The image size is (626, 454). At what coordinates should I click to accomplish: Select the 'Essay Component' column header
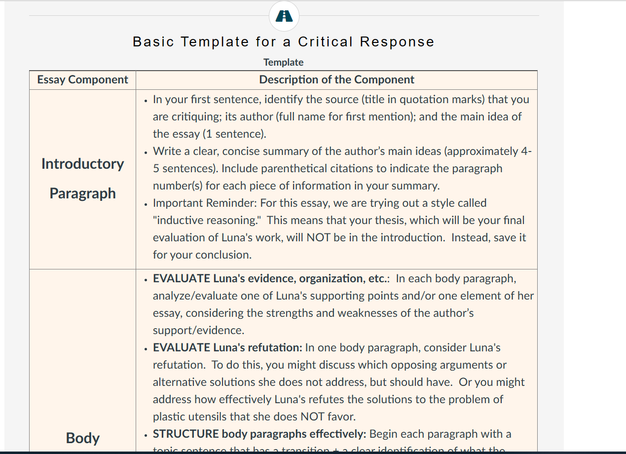pyautogui.click(x=82, y=80)
